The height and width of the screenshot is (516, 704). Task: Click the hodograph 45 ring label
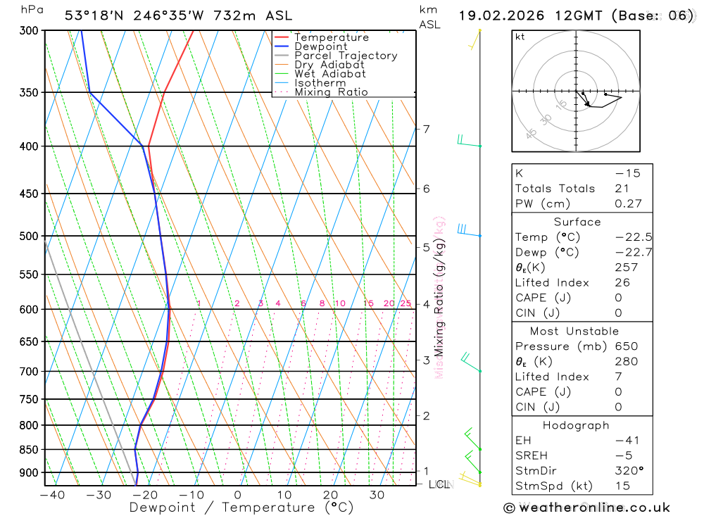point(531,133)
